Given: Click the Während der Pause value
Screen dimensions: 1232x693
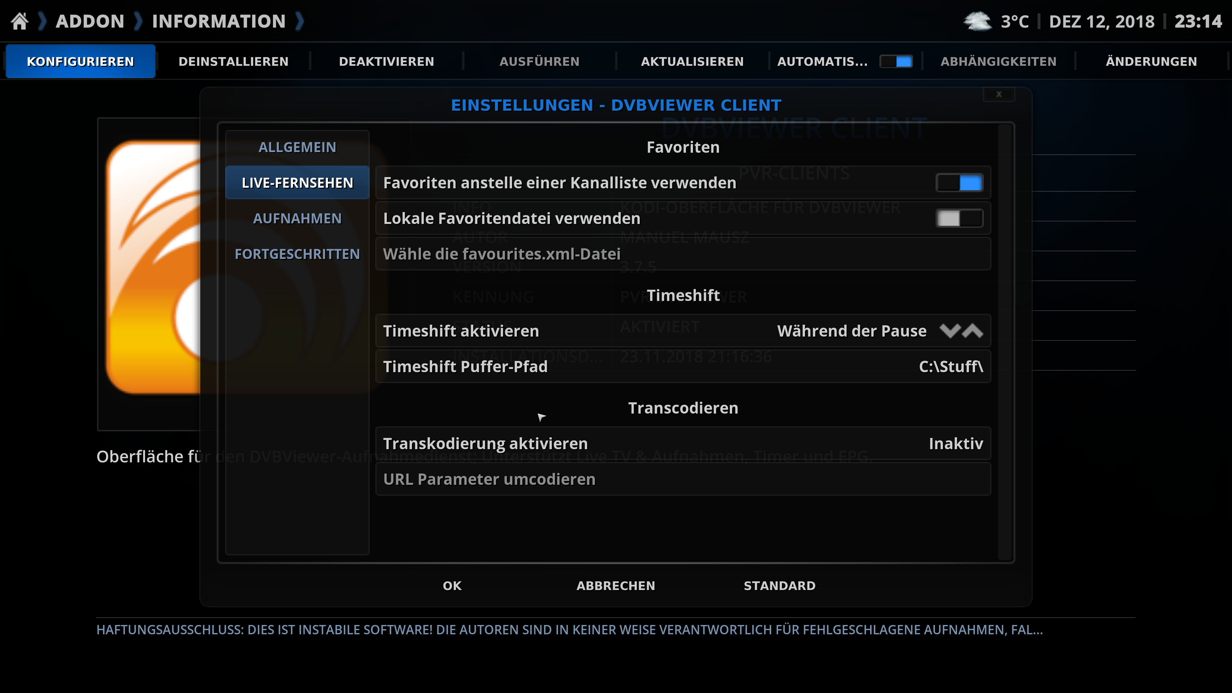Looking at the screenshot, I should 852,331.
